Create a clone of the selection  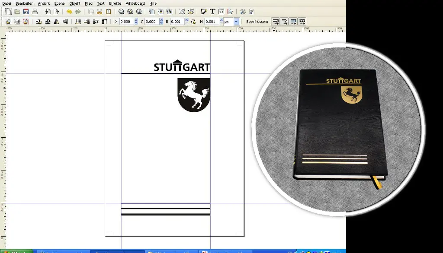(161, 12)
